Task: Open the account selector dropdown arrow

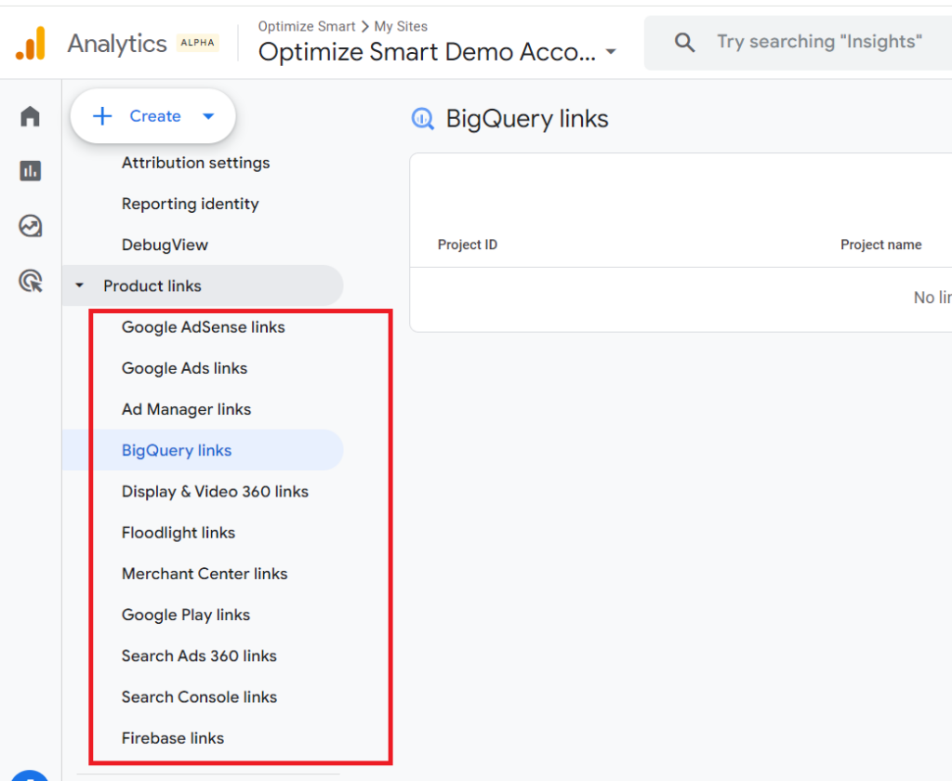Action: [612, 52]
